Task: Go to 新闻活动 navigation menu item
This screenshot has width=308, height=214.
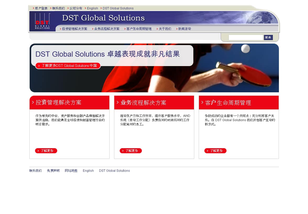Action: coord(185,29)
